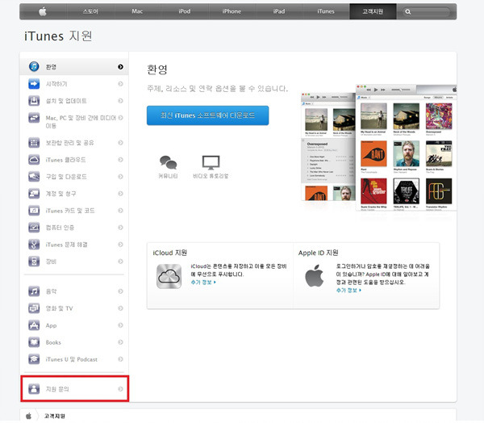Click the 음악 music note icon
484x423 pixels.
(34, 291)
